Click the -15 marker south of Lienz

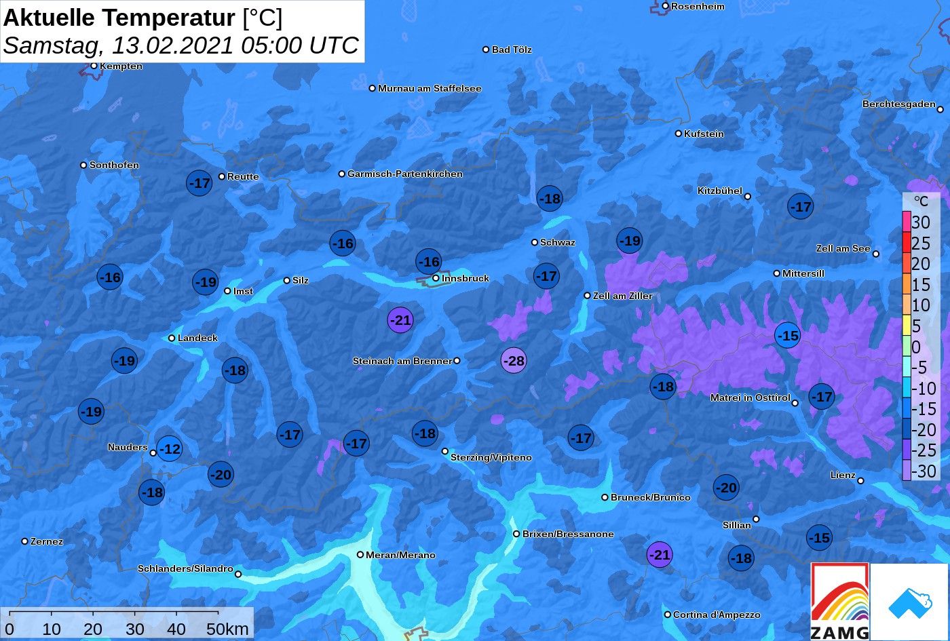point(819,537)
